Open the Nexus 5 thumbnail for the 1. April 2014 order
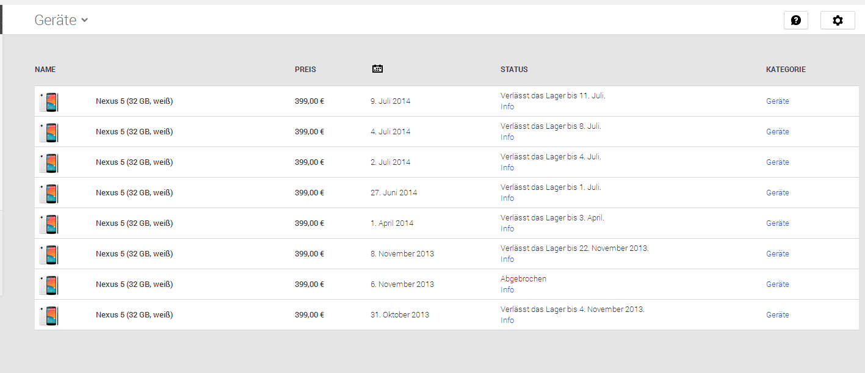This screenshot has width=865, height=373. [x=49, y=223]
